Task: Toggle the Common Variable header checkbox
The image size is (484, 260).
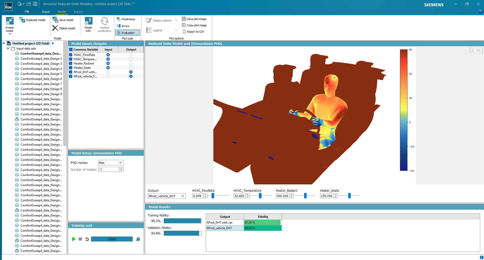Action: [x=71, y=50]
